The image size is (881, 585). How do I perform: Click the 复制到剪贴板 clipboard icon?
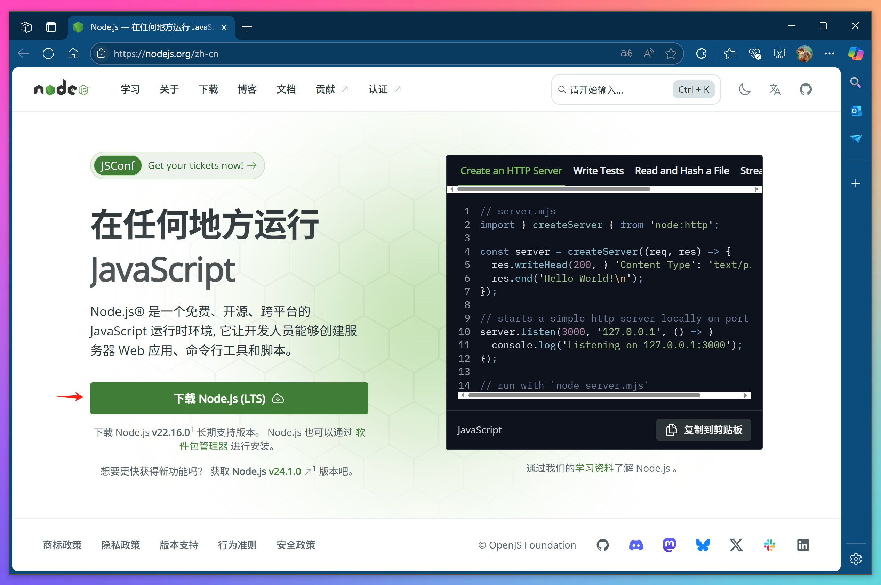[x=671, y=430]
